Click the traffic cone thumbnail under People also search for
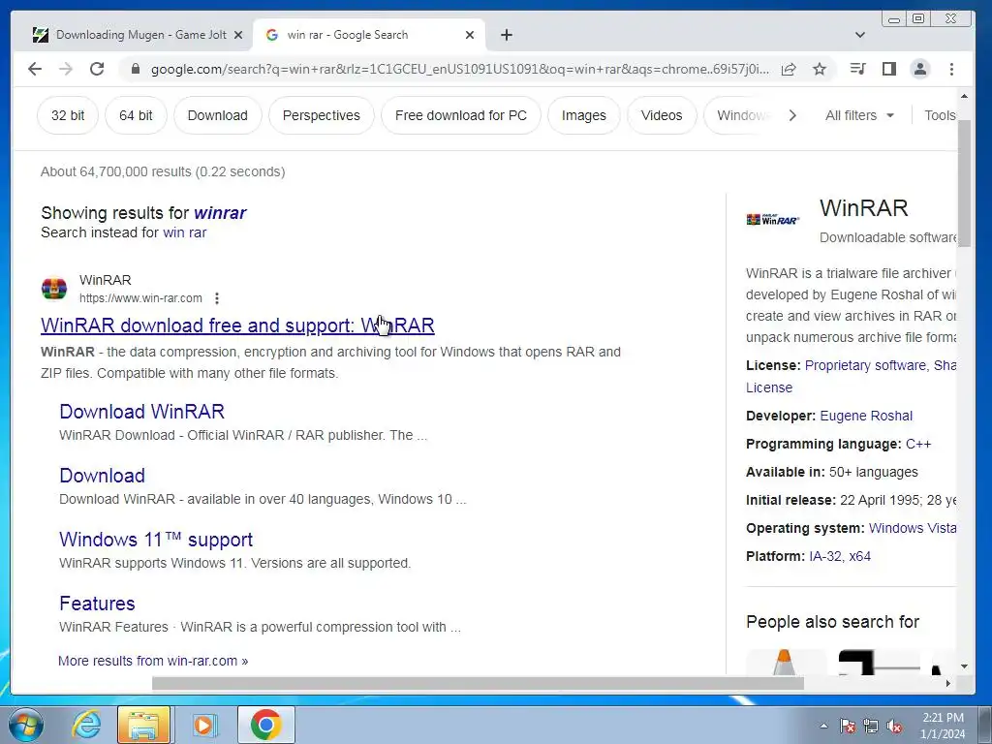This screenshot has height=744, width=992. 785,662
